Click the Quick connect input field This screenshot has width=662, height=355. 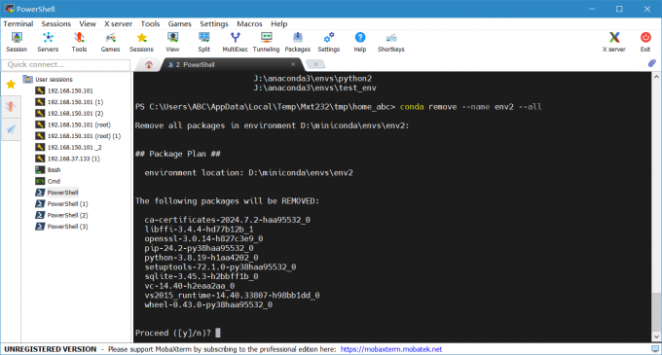point(66,64)
